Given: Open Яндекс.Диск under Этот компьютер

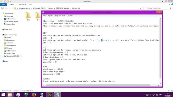Looking at the screenshot, I should [x=11, y=53].
